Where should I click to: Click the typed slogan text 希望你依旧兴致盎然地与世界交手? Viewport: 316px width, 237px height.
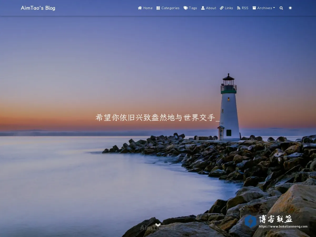pyautogui.click(x=155, y=117)
